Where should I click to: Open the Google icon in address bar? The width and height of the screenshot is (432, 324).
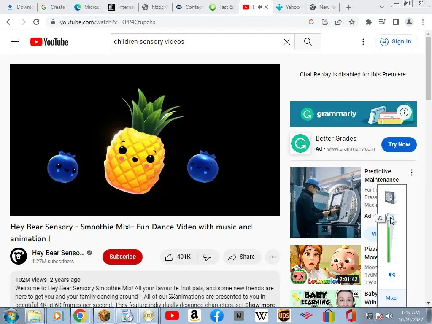point(311,22)
